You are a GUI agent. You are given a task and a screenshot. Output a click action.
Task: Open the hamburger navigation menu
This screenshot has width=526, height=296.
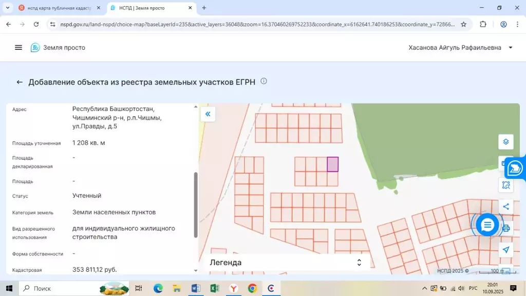pyautogui.click(x=18, y=47)
